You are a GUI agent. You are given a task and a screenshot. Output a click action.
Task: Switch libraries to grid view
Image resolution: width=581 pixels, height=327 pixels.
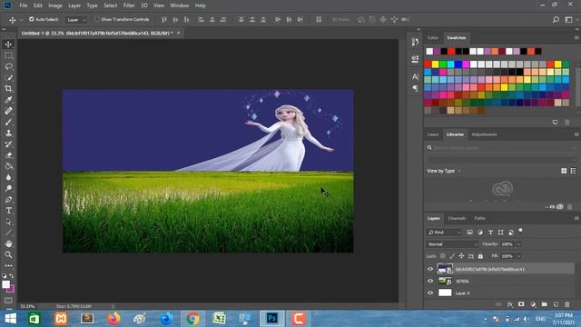[x=564, y=171]
